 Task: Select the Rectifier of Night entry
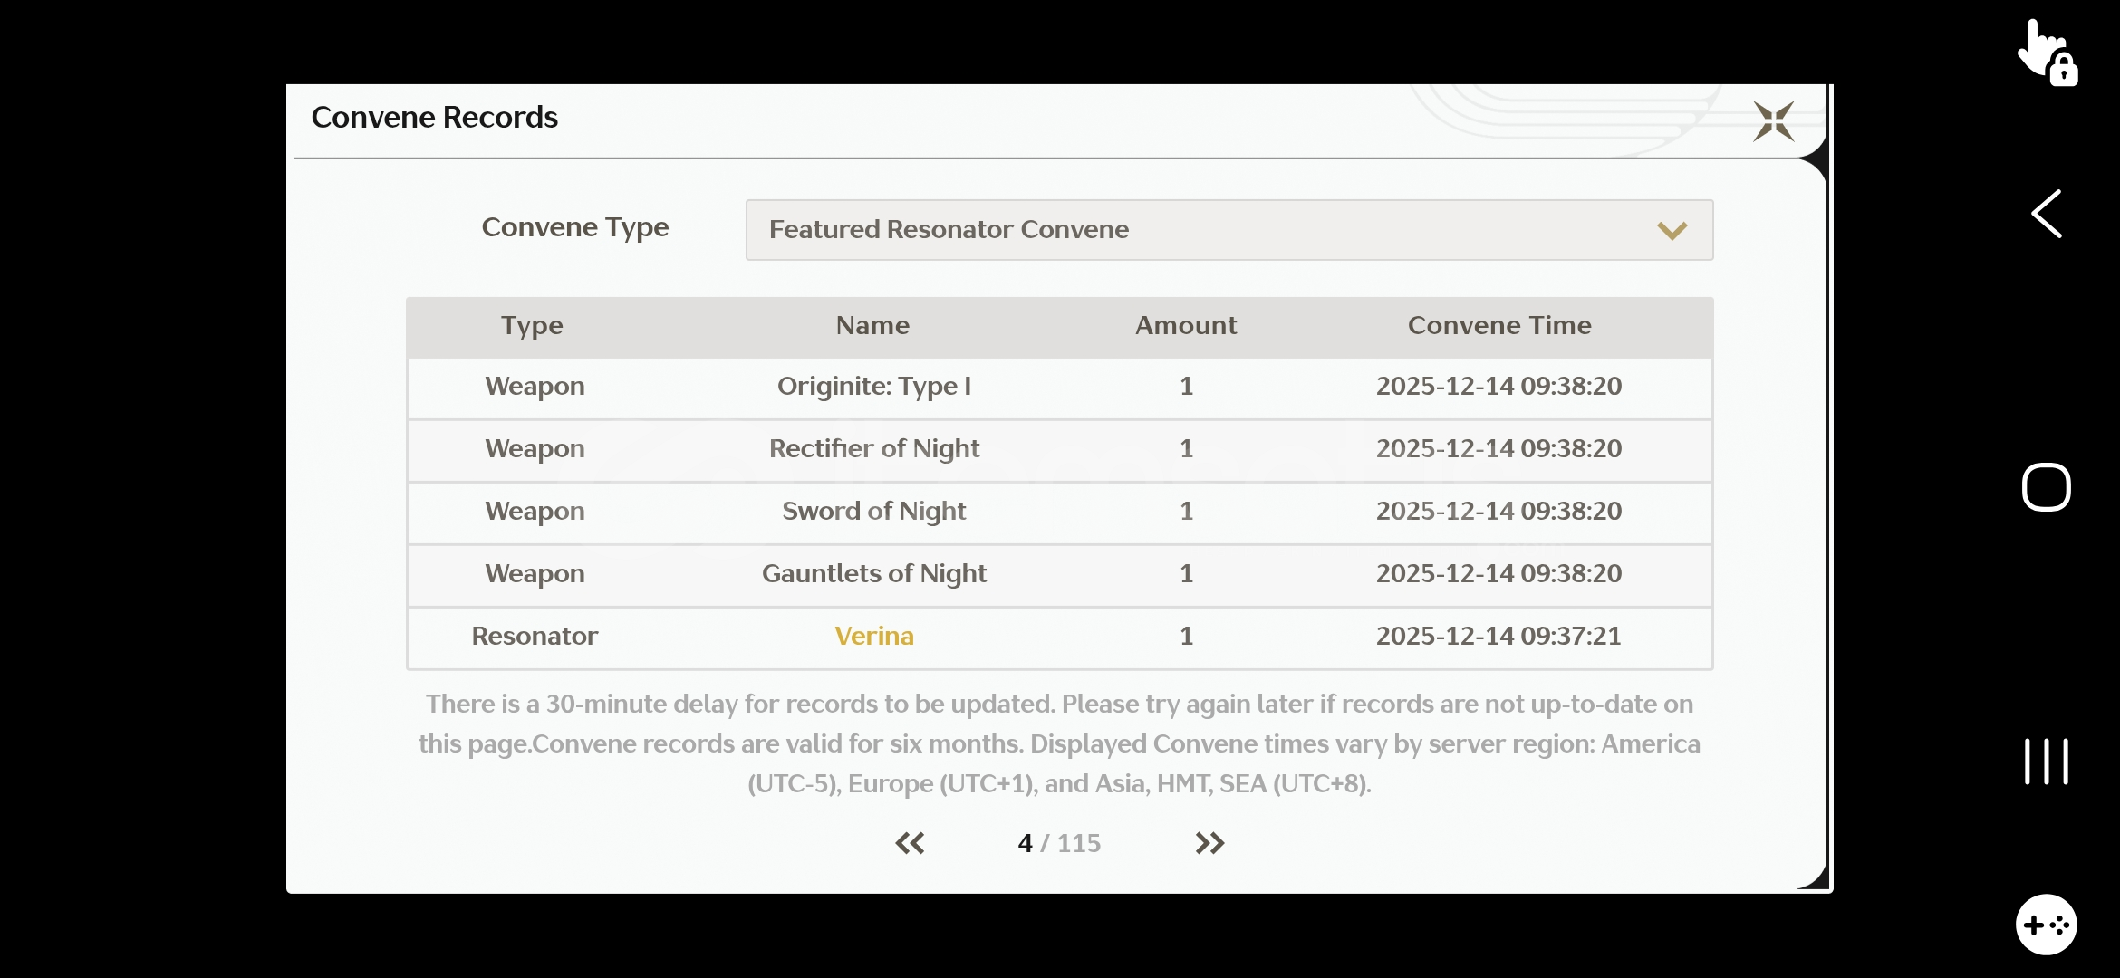[x=873, y=449]
